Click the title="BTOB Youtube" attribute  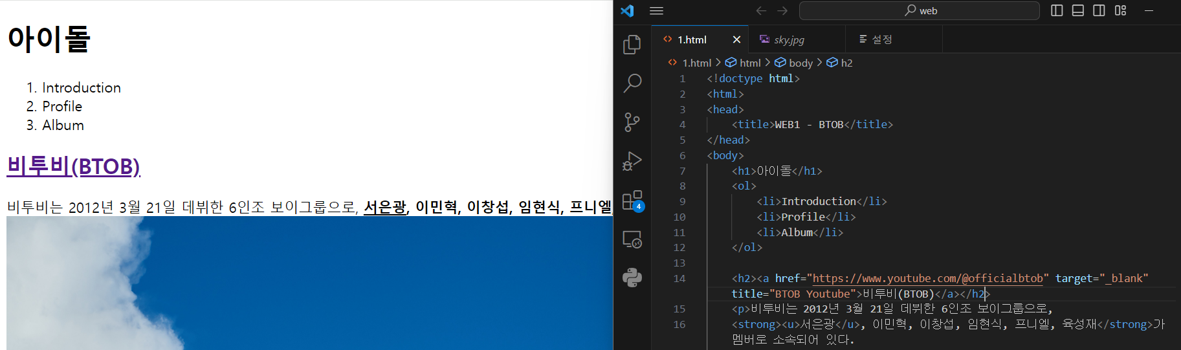coord(794,294)
